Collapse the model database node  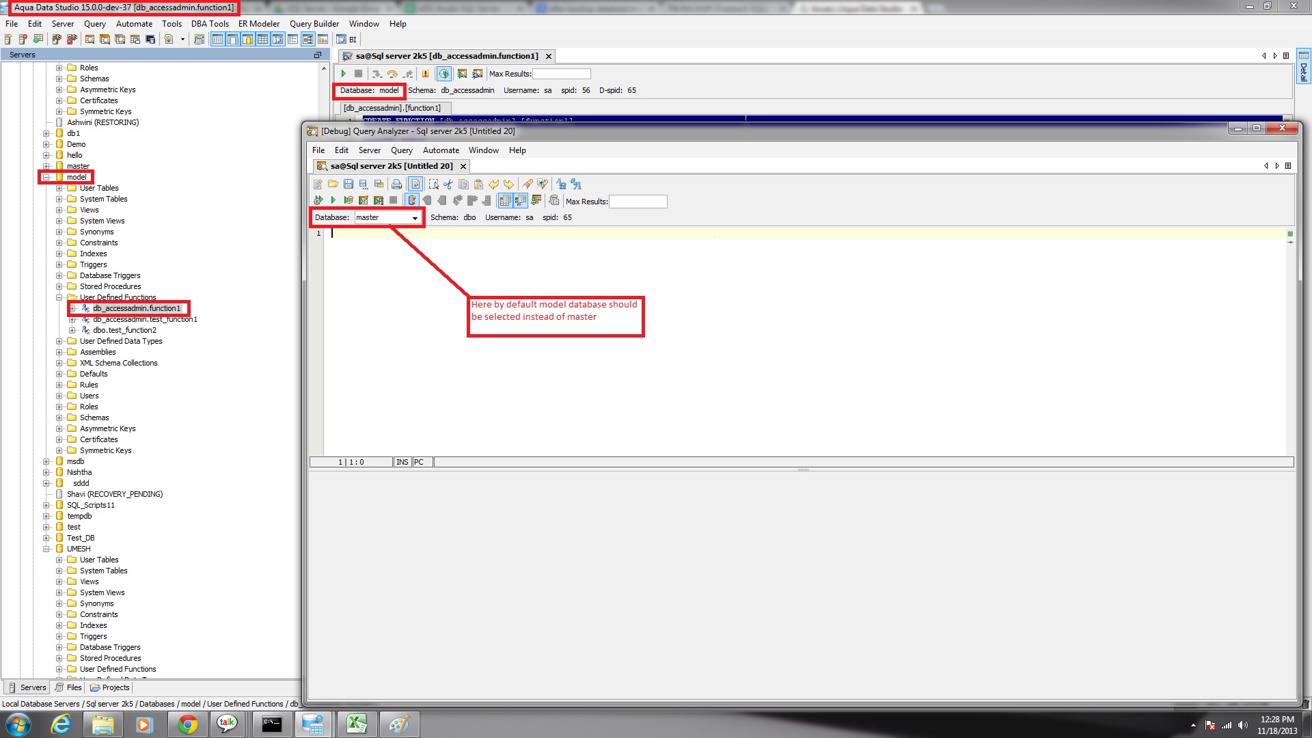pyautogui.click(x=46, y=177)
